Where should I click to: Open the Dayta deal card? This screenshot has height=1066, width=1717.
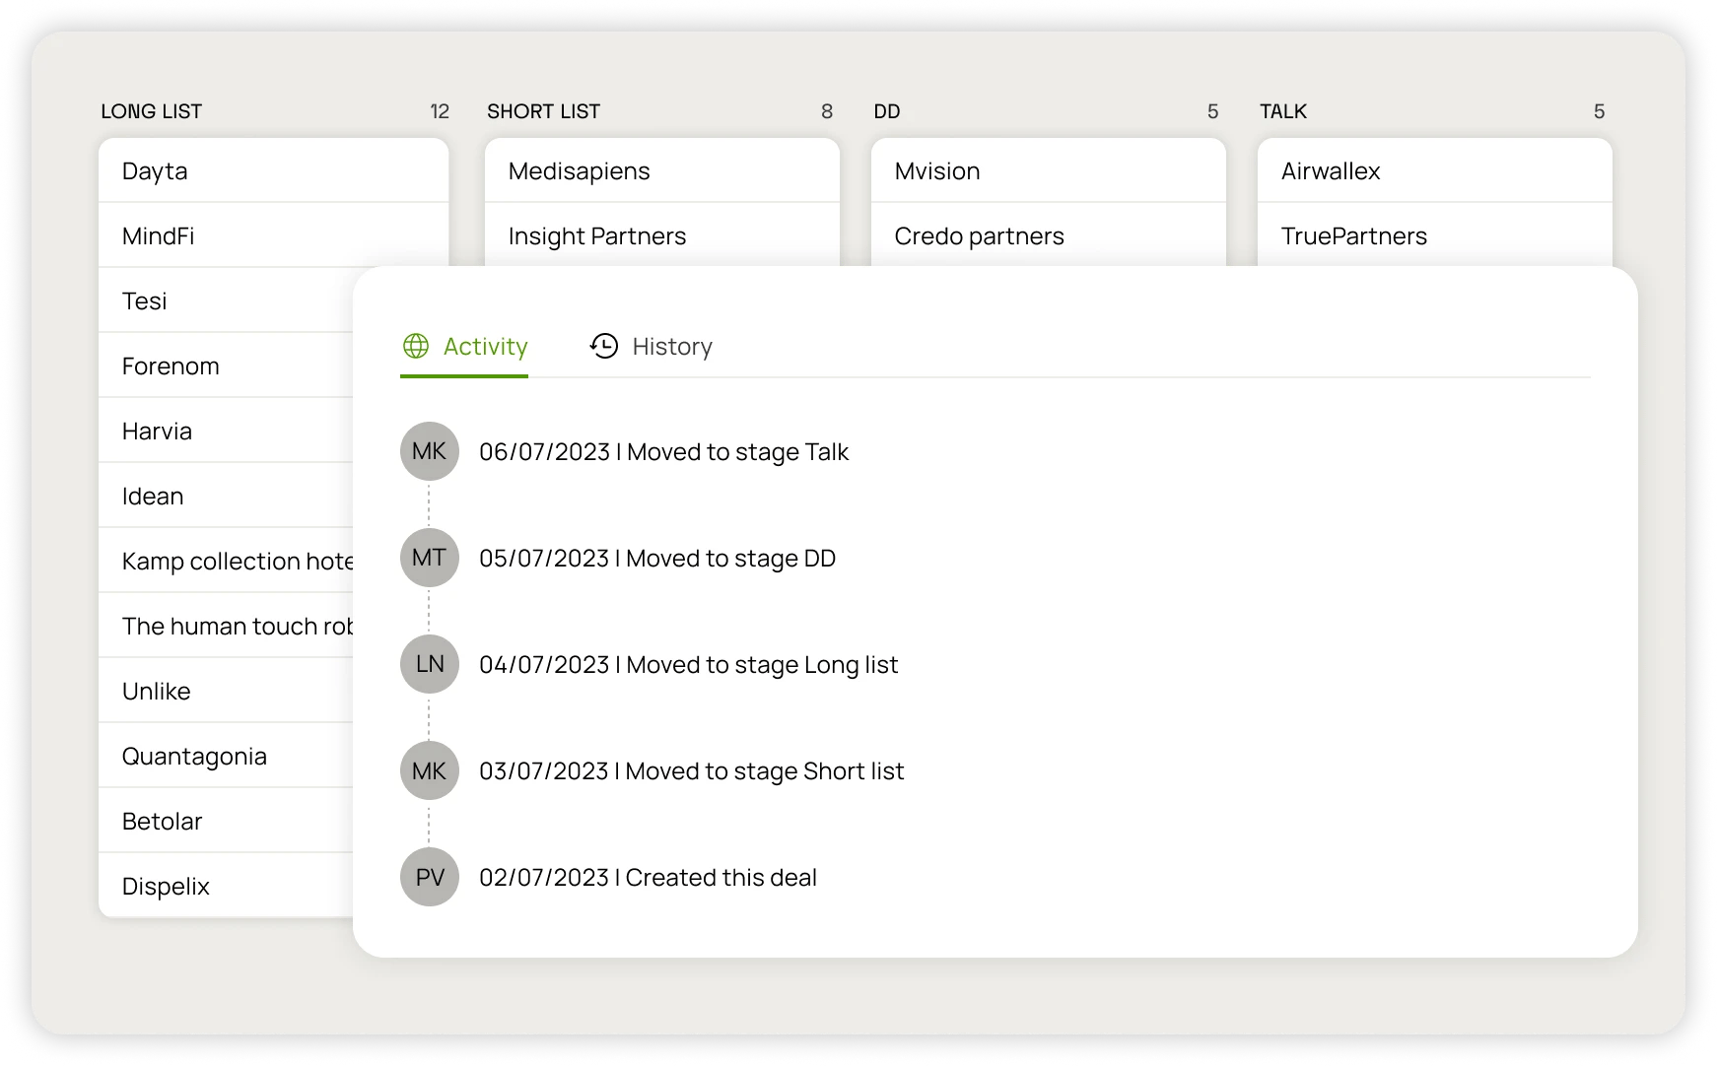click(273, 170)
